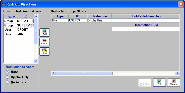Click the unrestricted list scroll down arrow
The height and width of the screenshot is (93, 185).
(36, 61)
